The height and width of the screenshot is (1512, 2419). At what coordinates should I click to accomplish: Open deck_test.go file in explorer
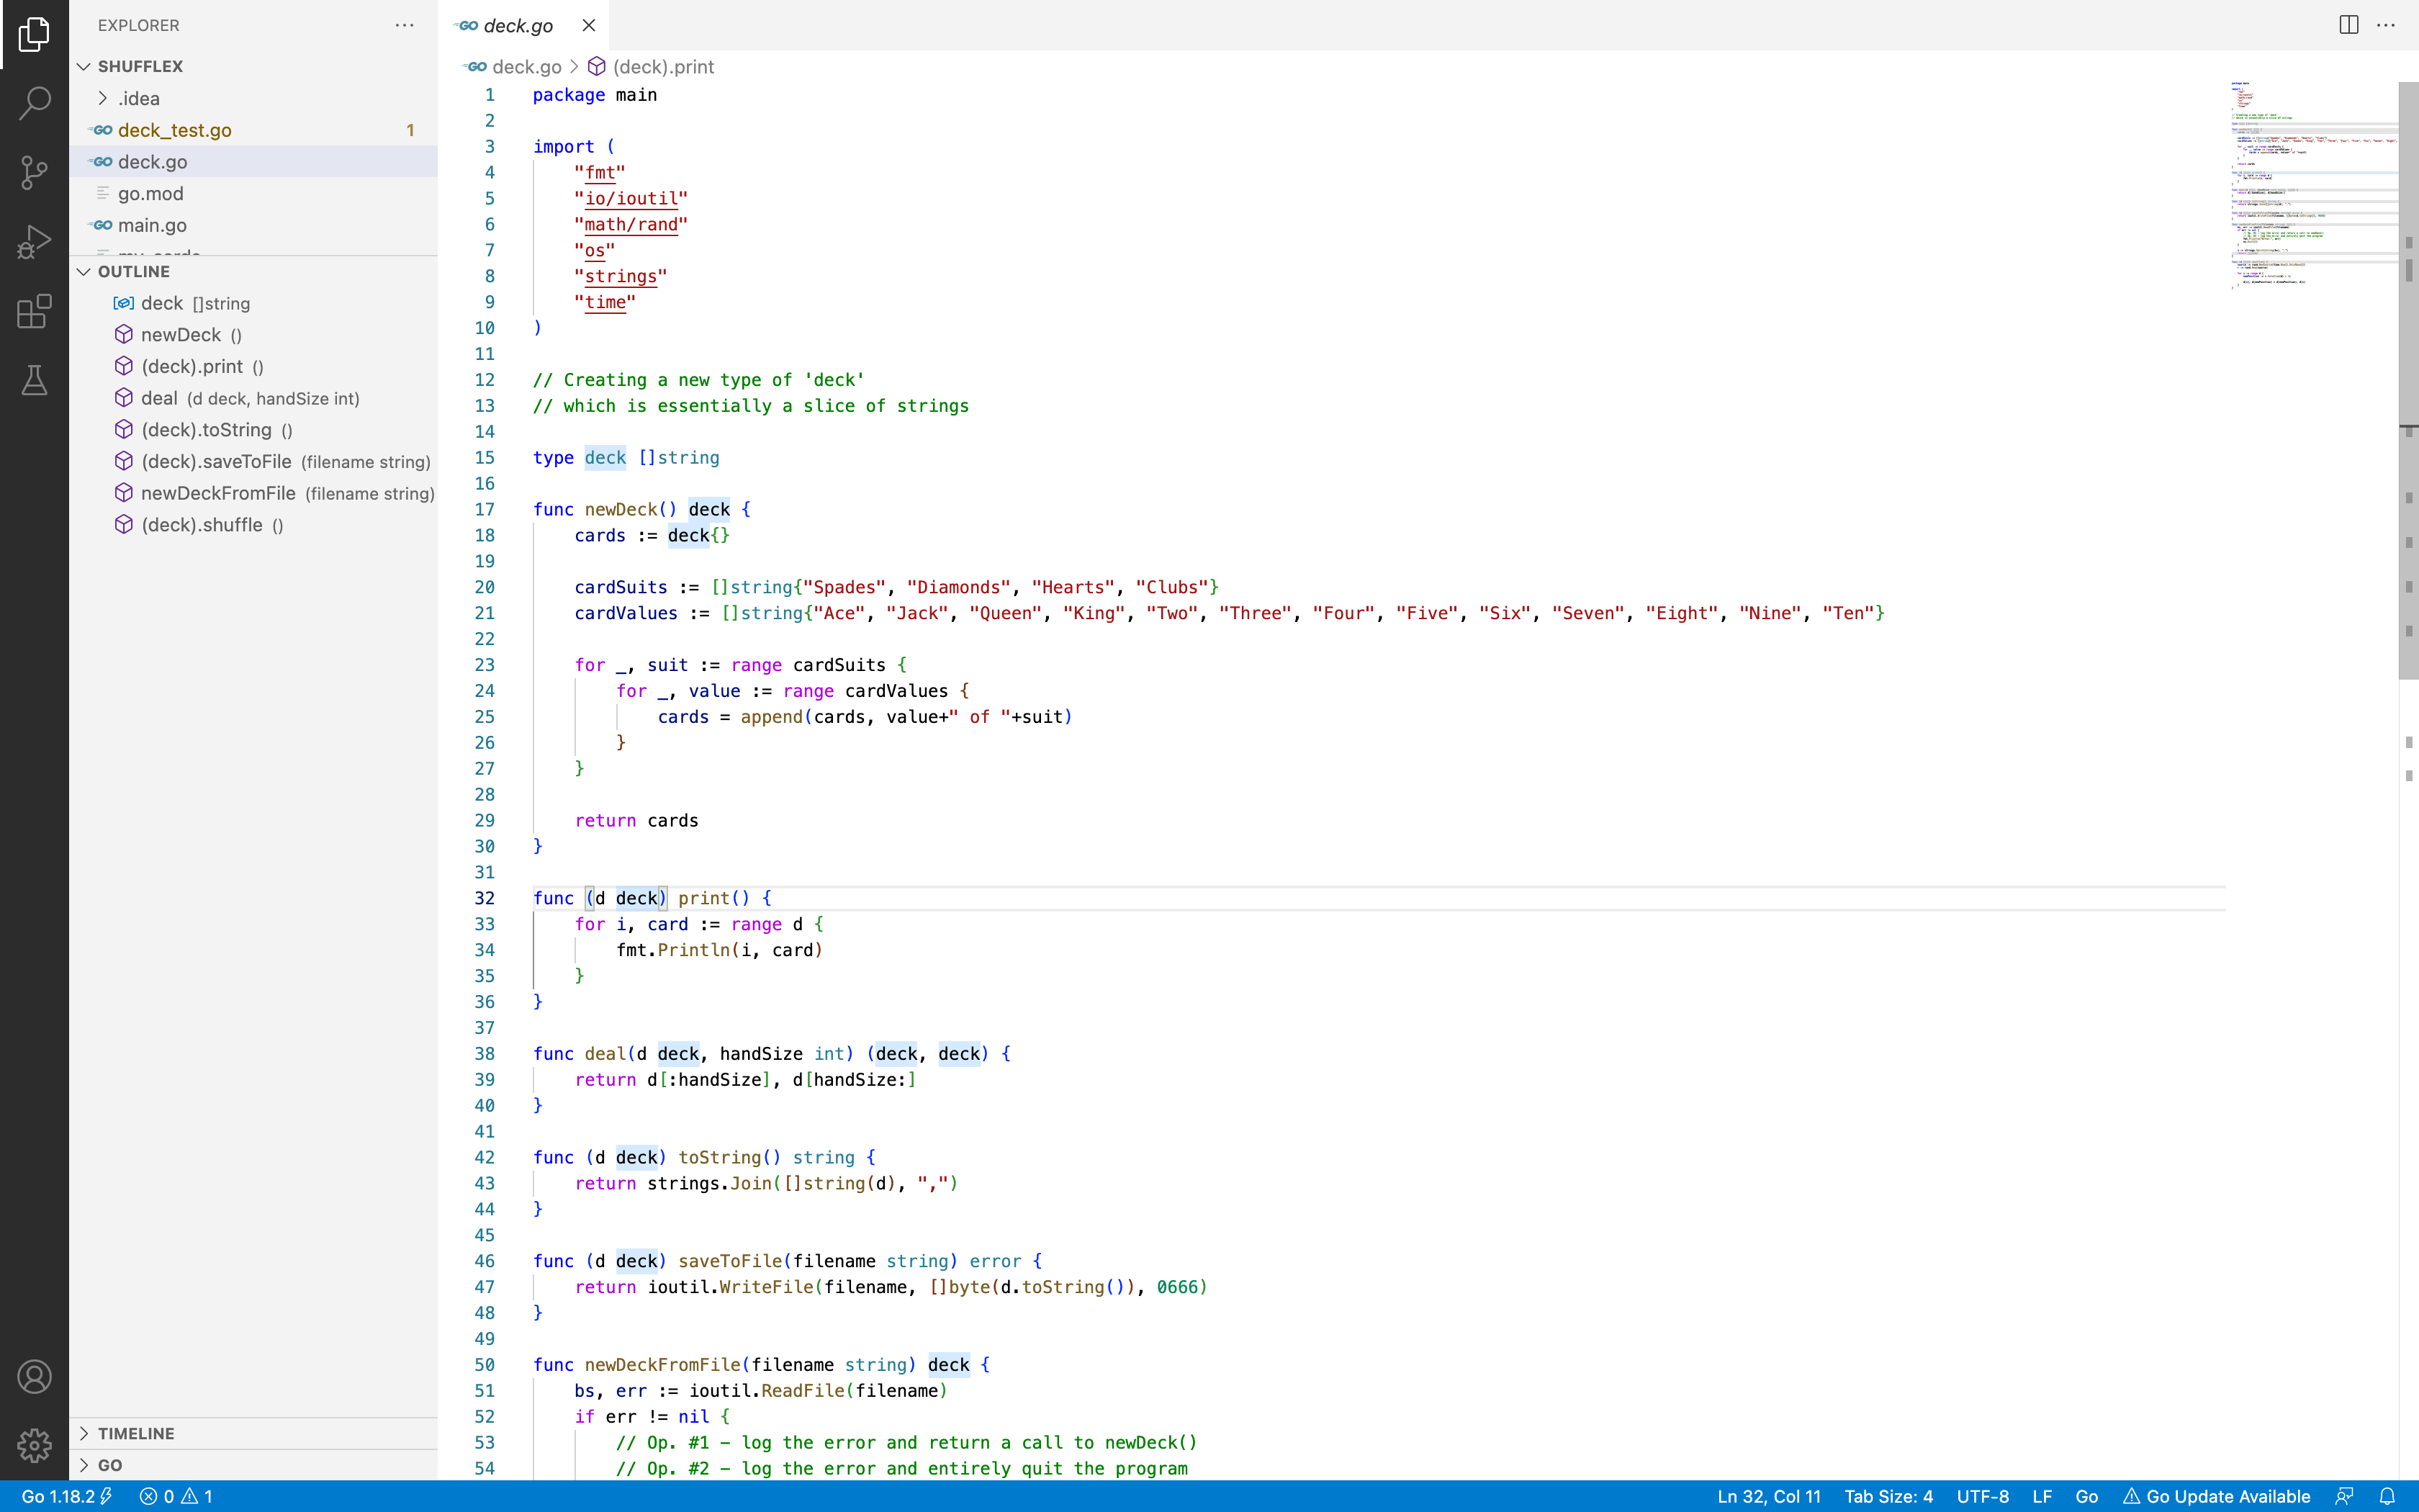[175, 130]
